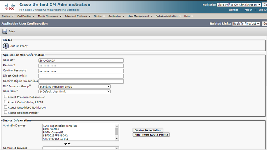Image resolution: width=267 pixels, height=150 pixels.
Task: Select BOTMrOwens99 in Available Devices
Action: click(53, 133)
